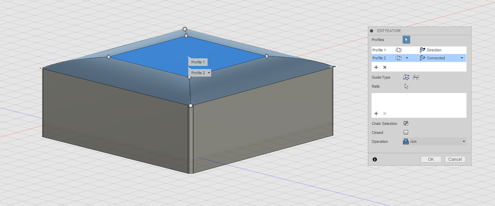Activate the Profiles selection cursor
The height and width of the screenshot is (206, 495).
pyautogui.click(x=406, y=40)
